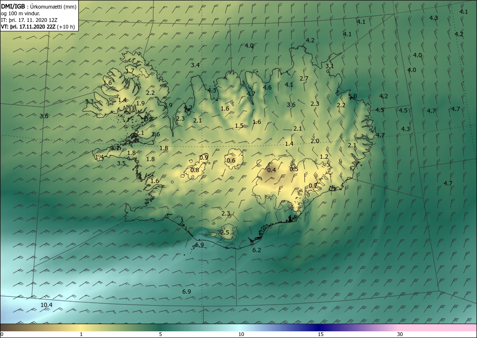Image resolution: width=477 pixels, height=338 pixels.
Task: Select the 3.7 value on the map
Action: (115, 148)
